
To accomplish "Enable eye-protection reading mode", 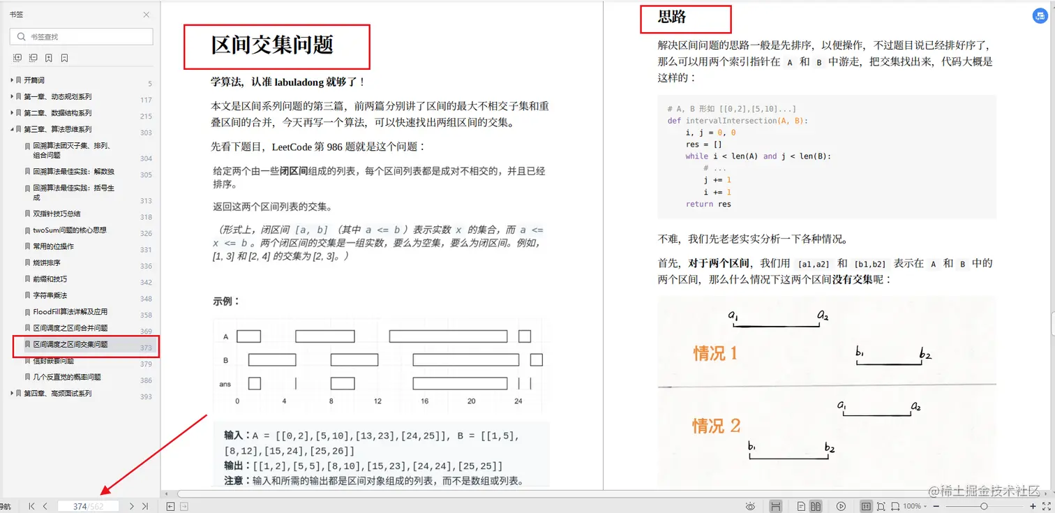I will (750, 505).
